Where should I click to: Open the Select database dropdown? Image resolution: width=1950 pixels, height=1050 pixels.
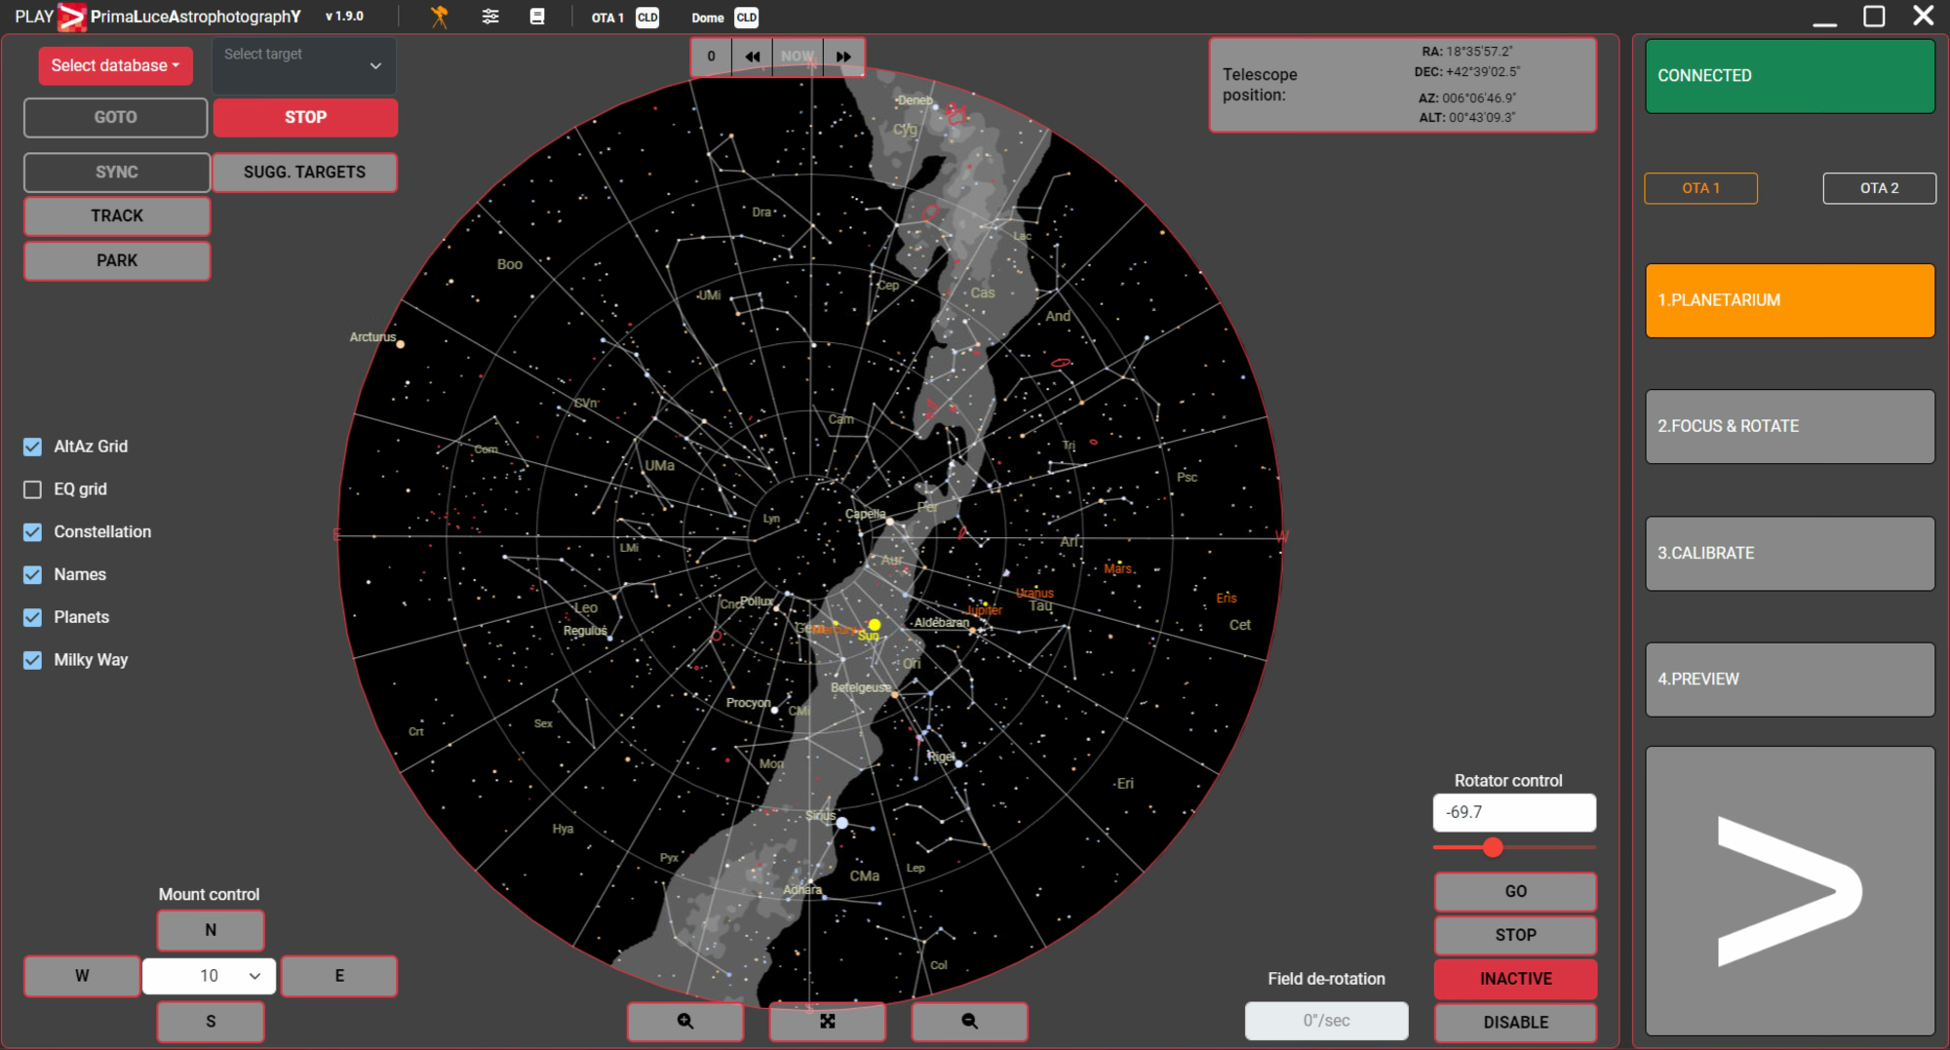pos(115,65)
